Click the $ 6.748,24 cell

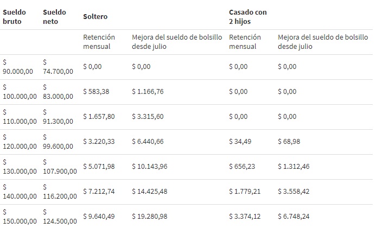pyautogui.click(x=294, y=216)
